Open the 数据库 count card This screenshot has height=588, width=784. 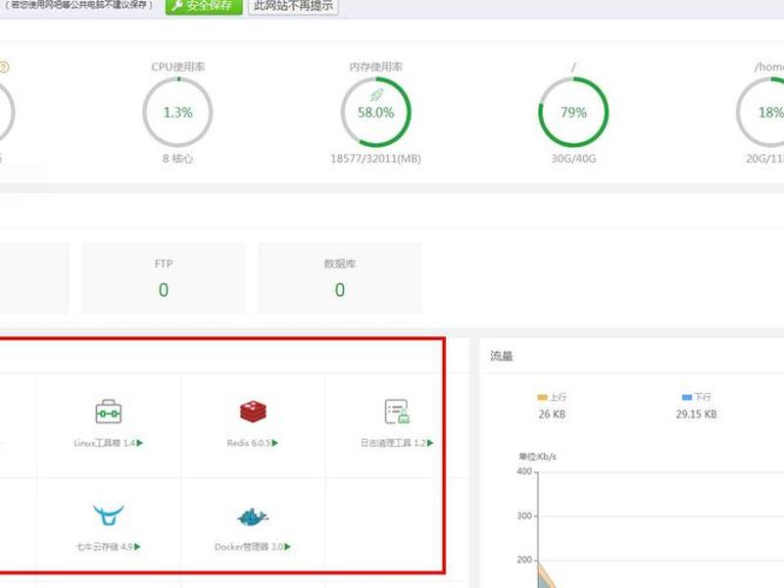(339, 278)
